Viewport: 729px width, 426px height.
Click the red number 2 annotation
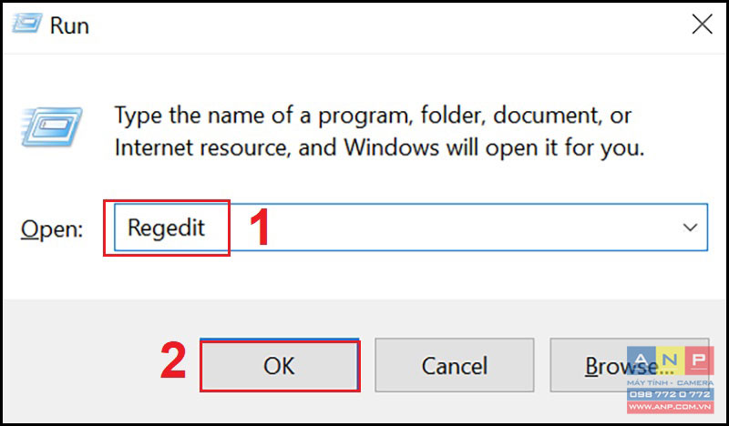tap(173, 360)
